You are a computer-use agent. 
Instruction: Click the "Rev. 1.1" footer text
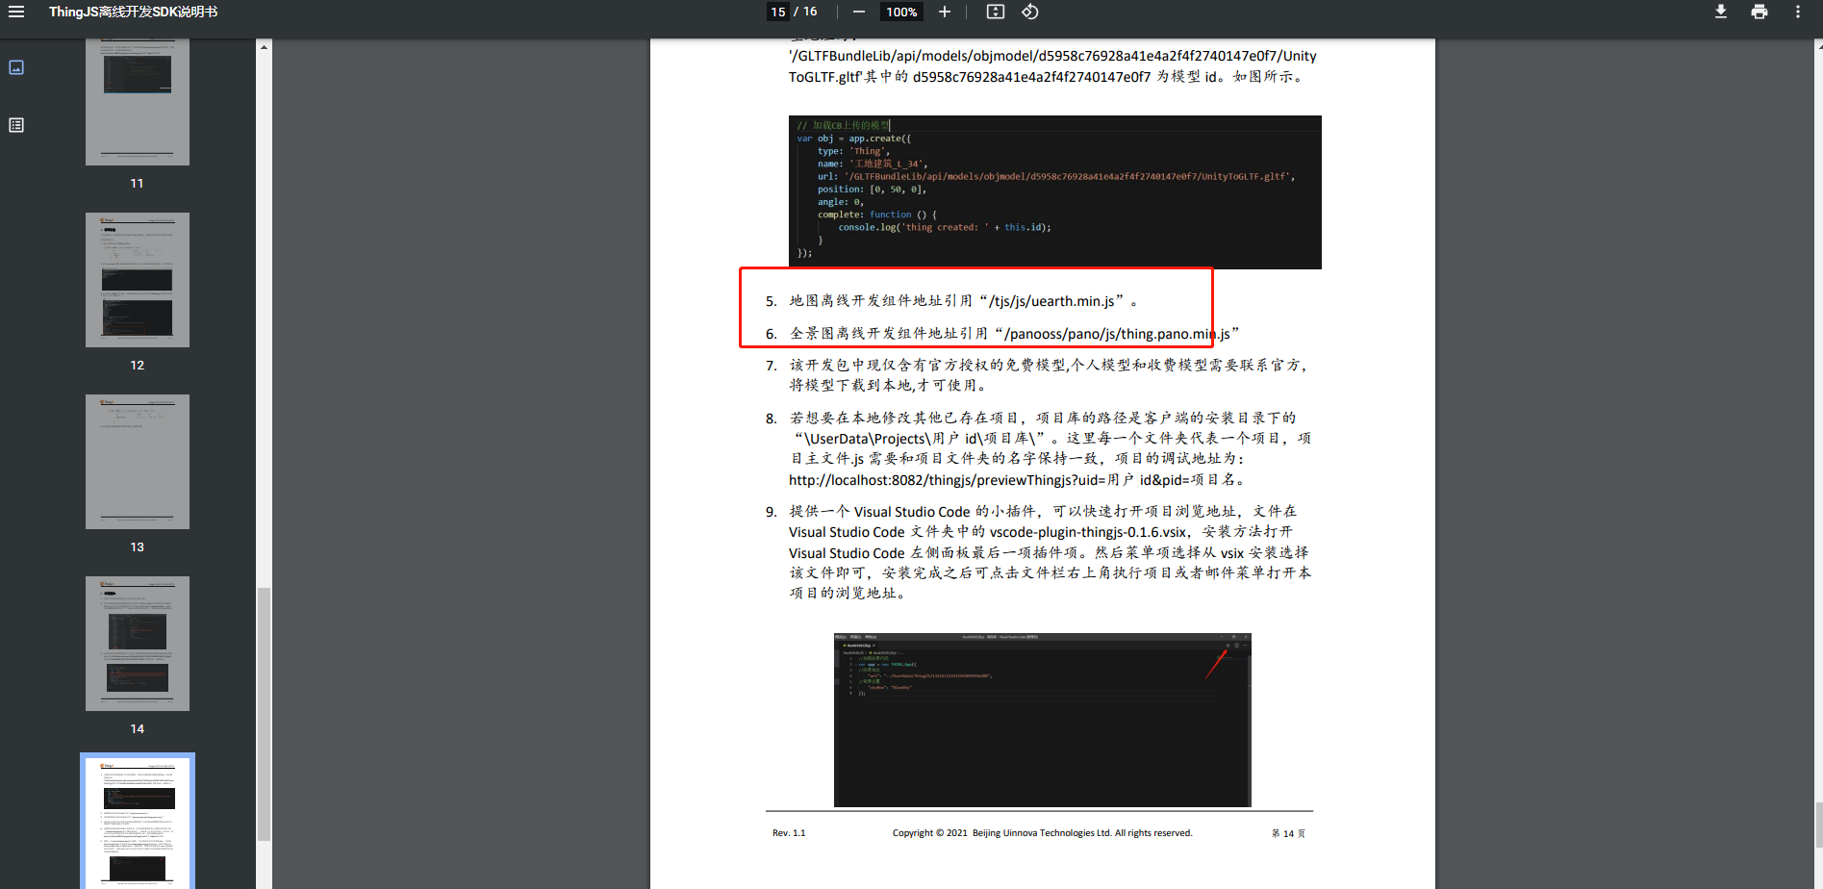tap(789, 833)
